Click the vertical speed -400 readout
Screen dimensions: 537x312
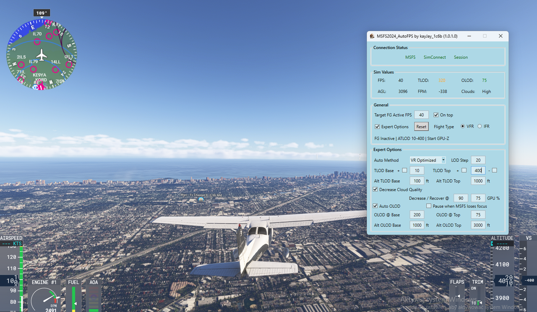click(529, 280)
